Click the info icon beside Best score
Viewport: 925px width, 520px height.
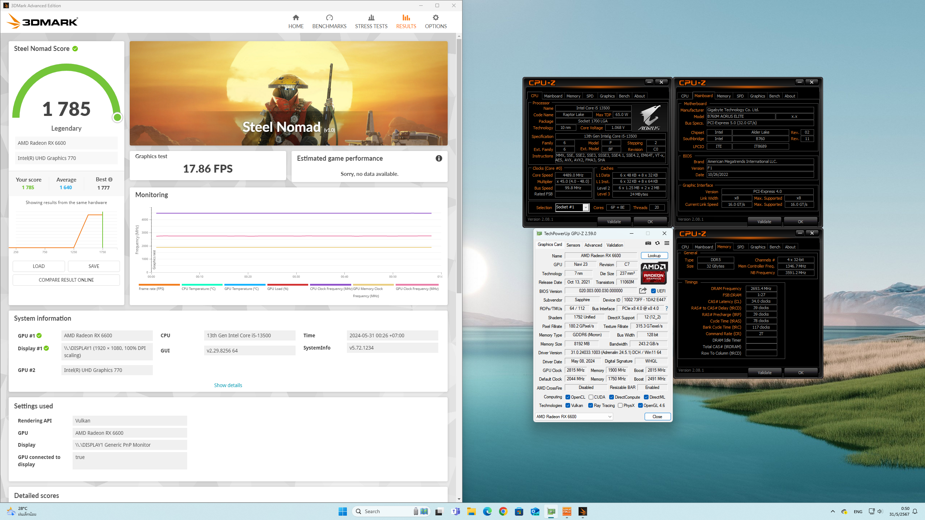(x=110, y=179)
